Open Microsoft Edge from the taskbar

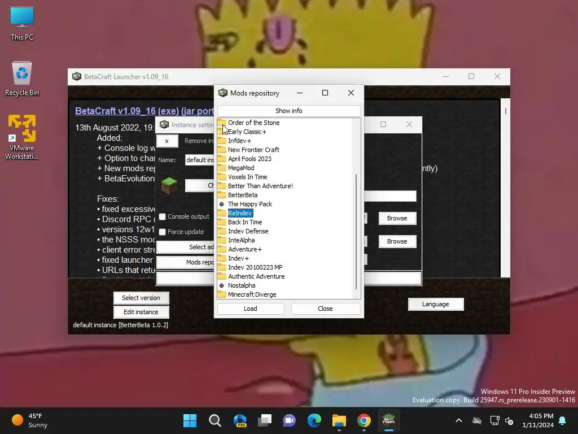314,420
